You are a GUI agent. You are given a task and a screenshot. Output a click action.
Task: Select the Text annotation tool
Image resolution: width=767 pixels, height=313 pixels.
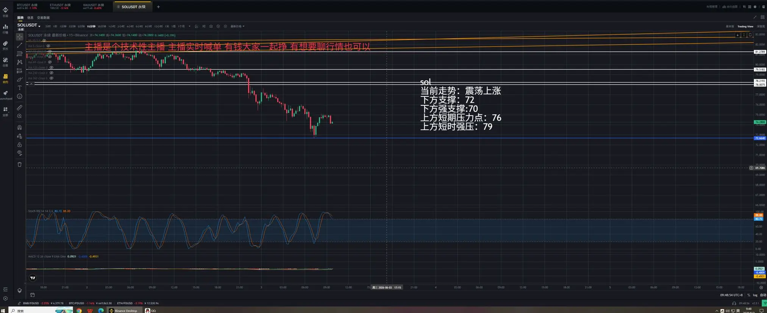click(20, 88)
